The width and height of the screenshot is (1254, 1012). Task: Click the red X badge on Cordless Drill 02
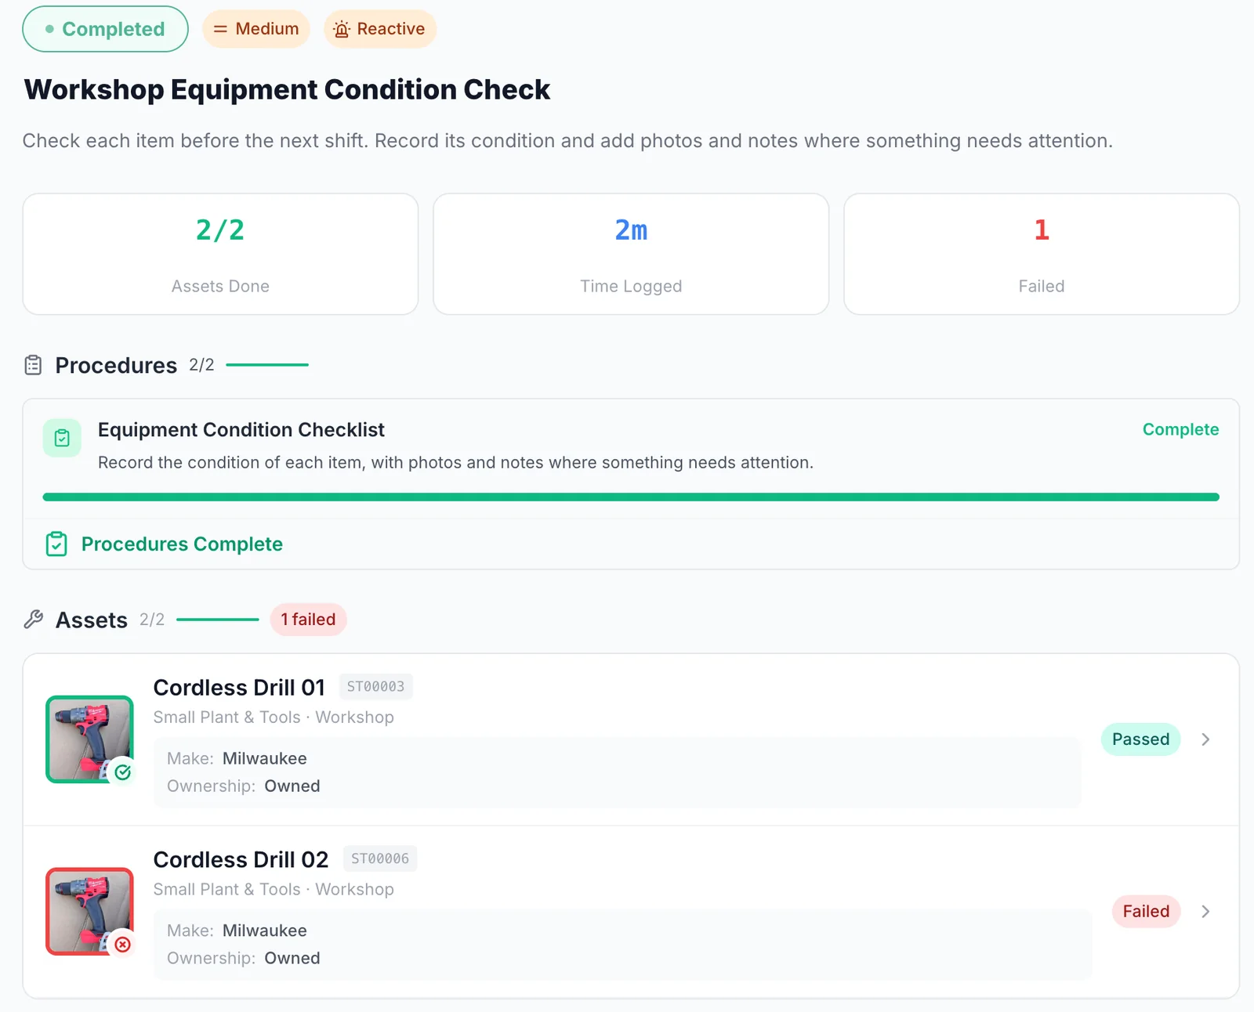[123, 945]
